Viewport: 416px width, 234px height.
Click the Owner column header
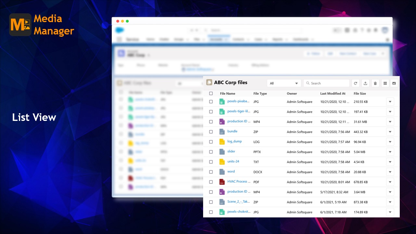click(x=292, y=93)
